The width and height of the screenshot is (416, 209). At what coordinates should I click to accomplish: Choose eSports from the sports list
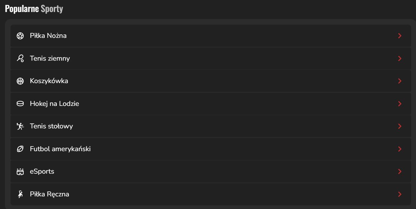pos(42,171)
